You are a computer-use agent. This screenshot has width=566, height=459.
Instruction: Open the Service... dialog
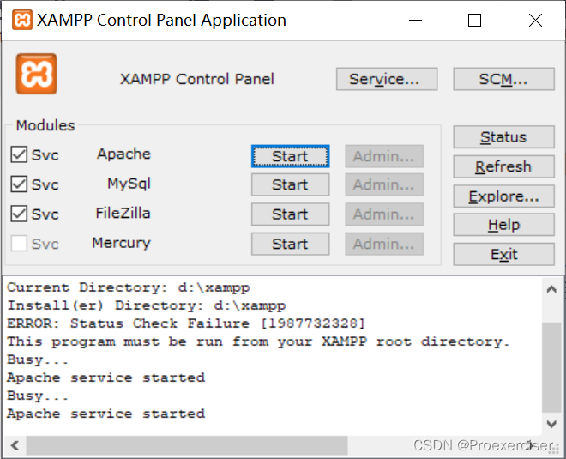point(387,79)
